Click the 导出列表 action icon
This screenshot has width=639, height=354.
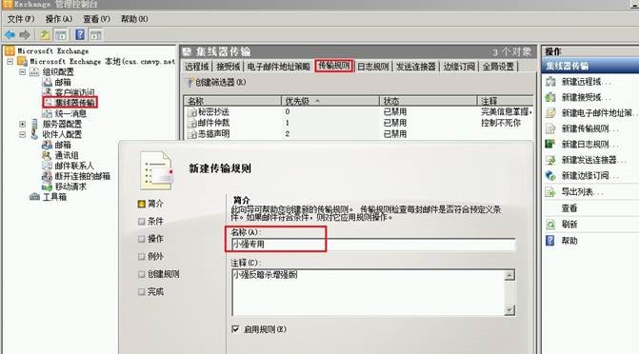(x=550, y=192)
